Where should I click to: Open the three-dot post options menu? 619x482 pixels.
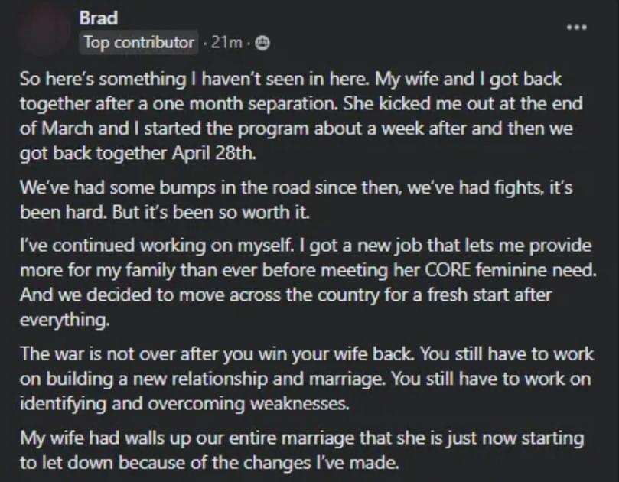pos(576,27)
